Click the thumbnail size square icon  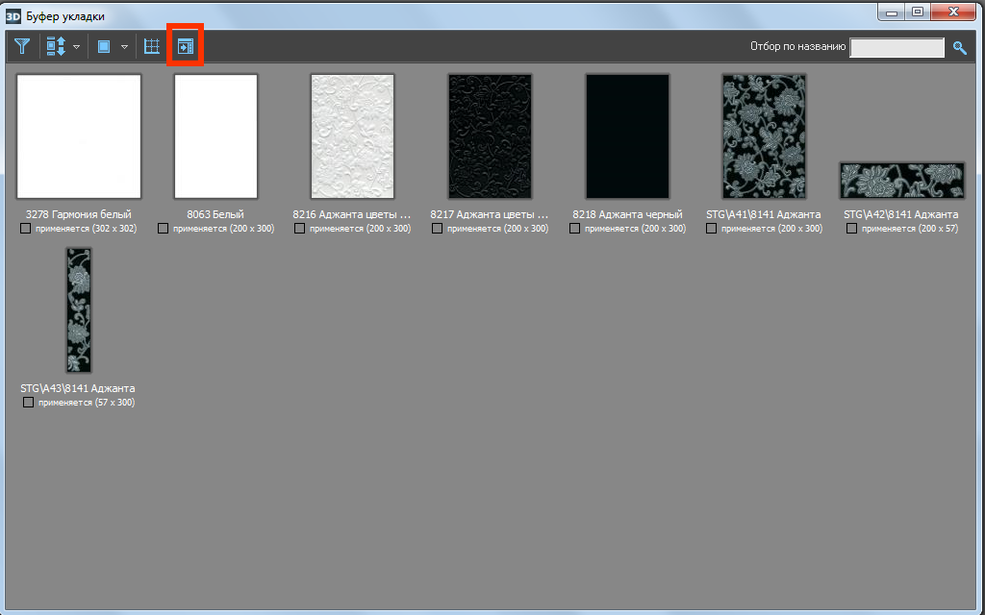pyautogui.click(x=104, y=46)
